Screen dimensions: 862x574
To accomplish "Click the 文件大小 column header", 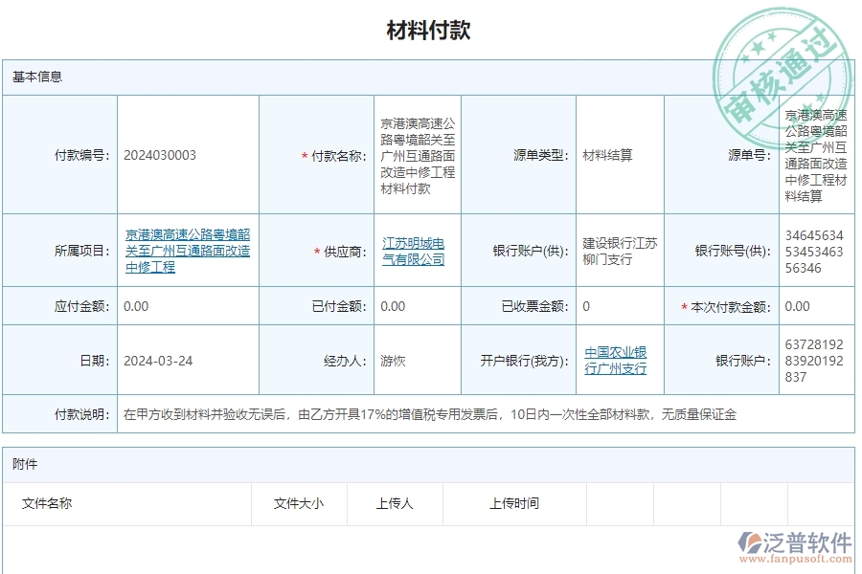I will click(300, 504).
